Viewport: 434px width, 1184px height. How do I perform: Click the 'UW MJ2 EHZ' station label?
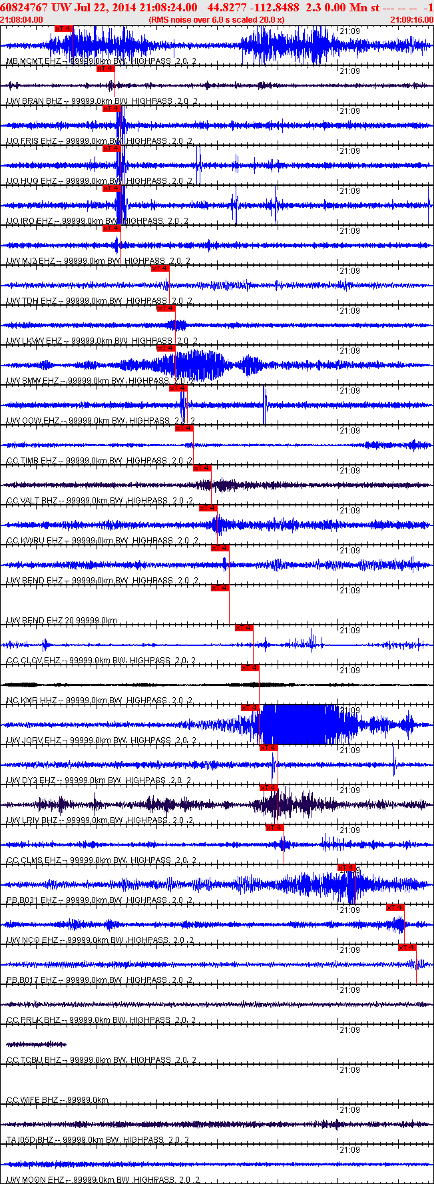tap(31, 261)
